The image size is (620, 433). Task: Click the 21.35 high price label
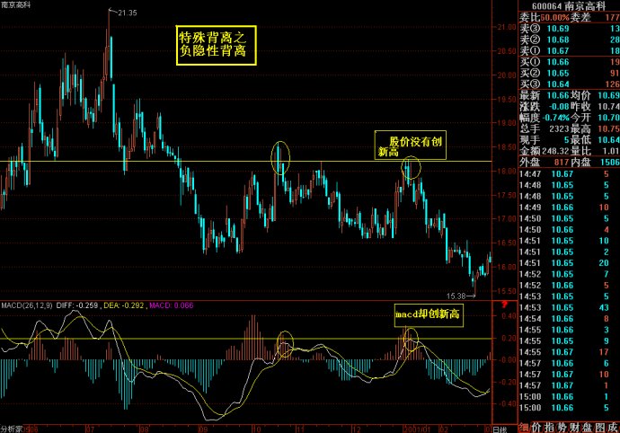coord(128,13)
